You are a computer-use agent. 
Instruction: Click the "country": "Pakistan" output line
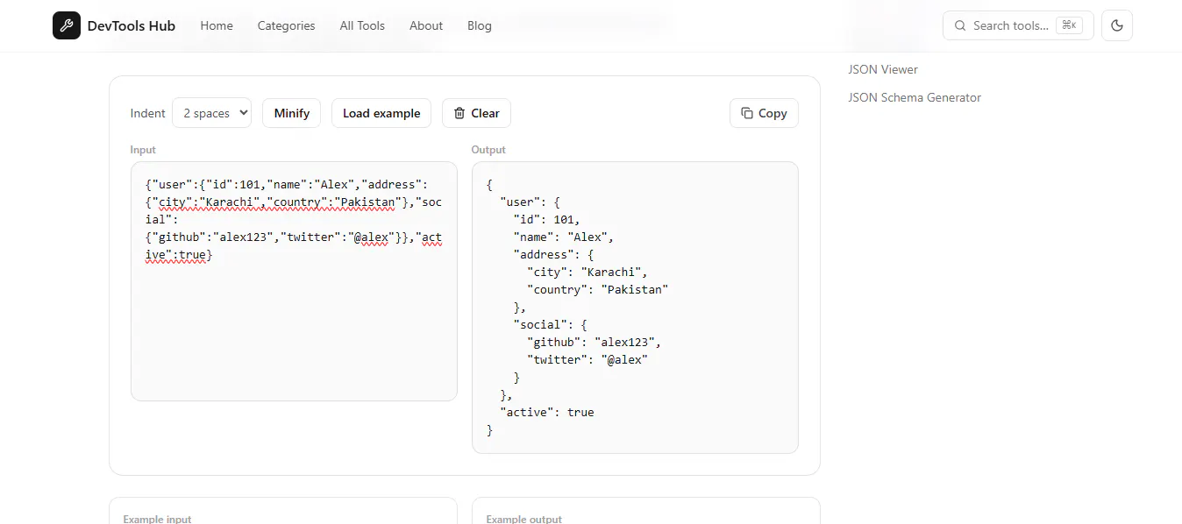point(598,289)
